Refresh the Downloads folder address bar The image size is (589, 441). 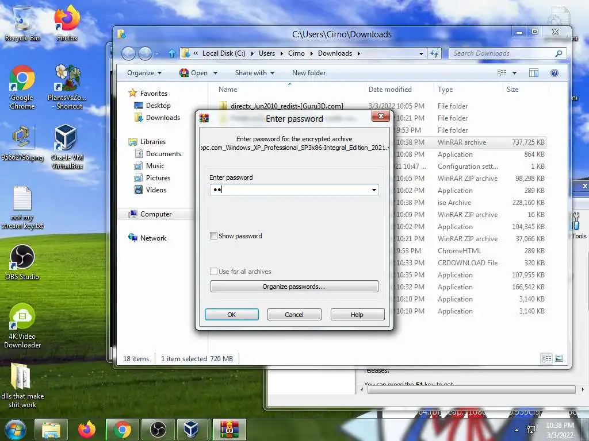[435, 53]
